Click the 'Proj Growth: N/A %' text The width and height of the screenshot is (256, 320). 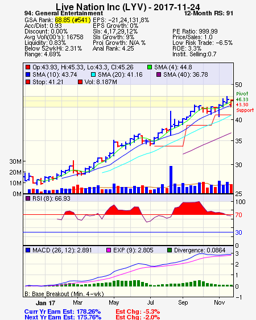tap(119, 43)
